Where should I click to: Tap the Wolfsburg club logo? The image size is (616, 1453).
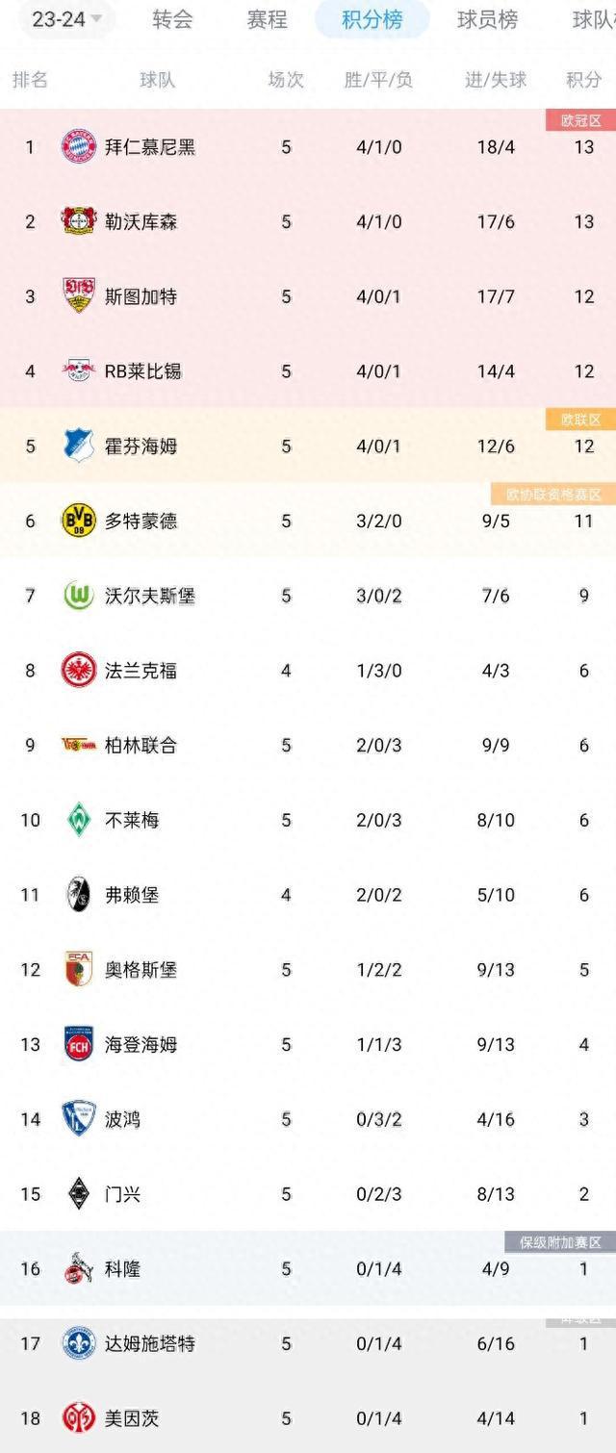click(x=79, y=596)
